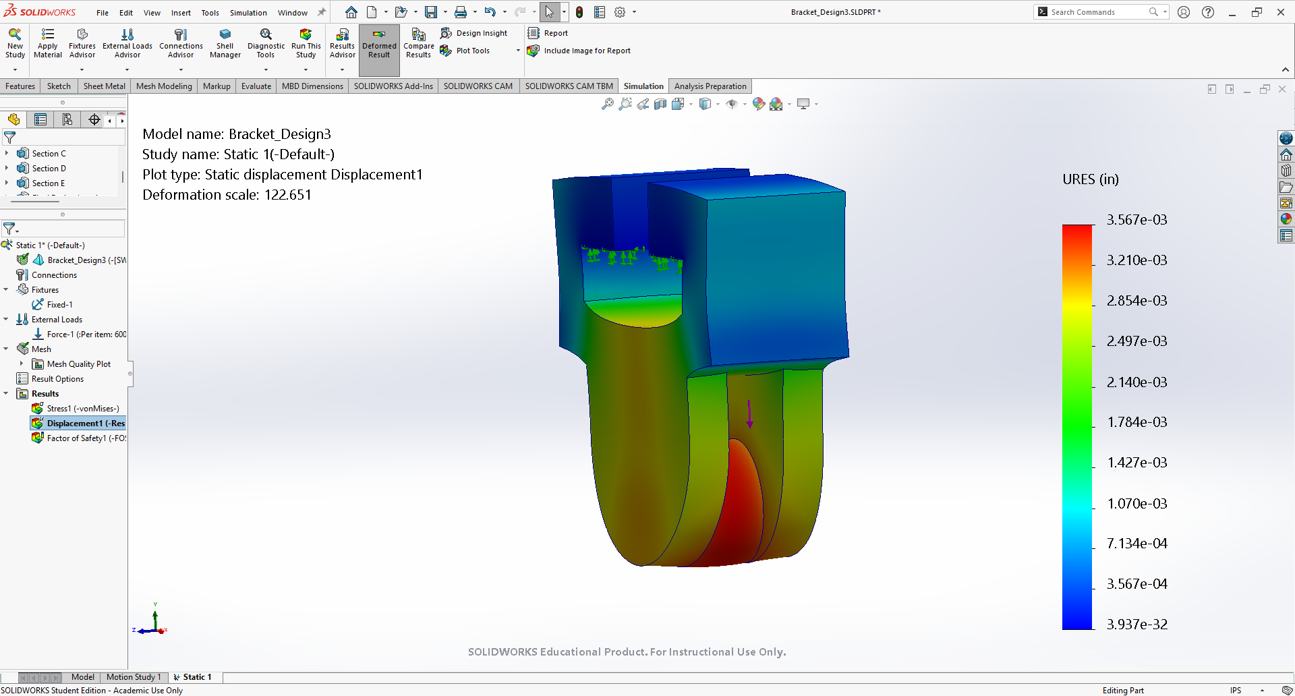Screen dimensions: 1295x696
Task: Open View Orientation dropdown arrow
Action: tap(691, 104)
